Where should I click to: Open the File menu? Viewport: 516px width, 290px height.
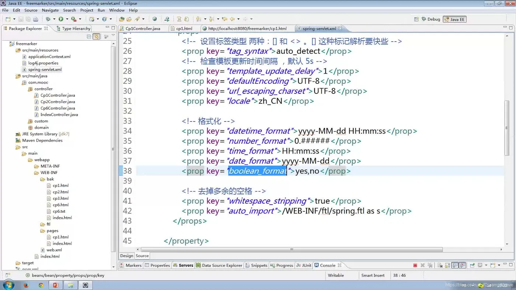[6, 10]
